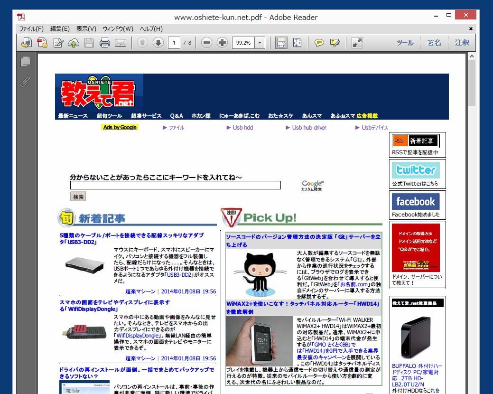The image size is (493, 394).
Task: Click the keyword search text box
Action: pyautogui.click(x=176, y=185)
